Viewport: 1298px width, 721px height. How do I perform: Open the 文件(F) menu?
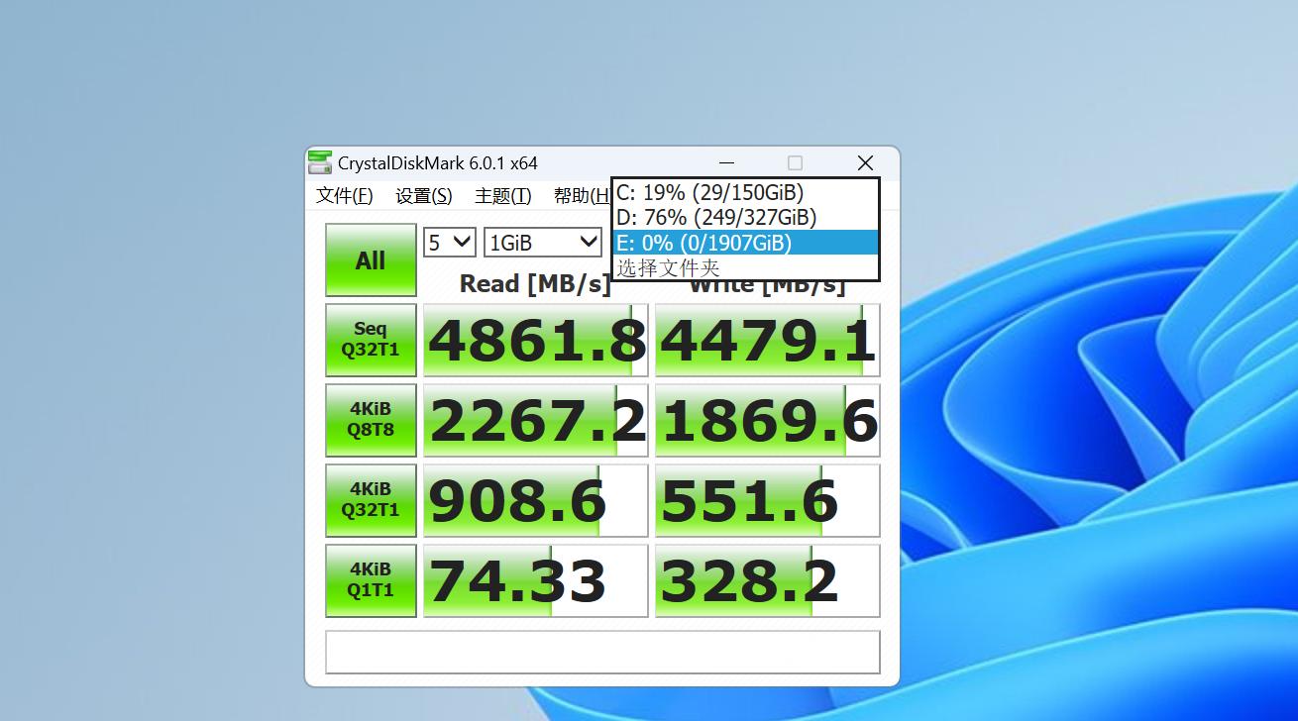click(344, 195)
